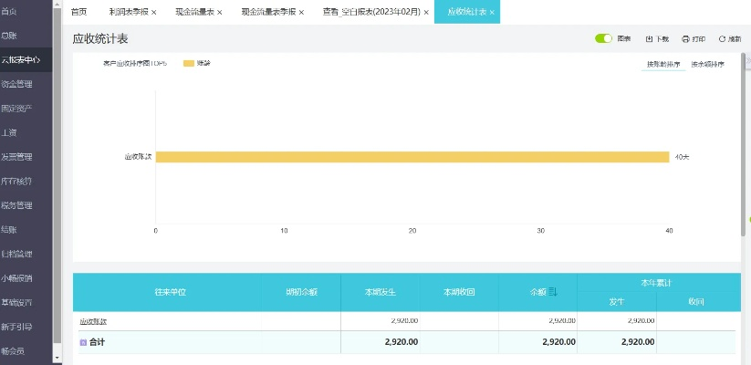This screenshot has width=751, height=365.
Task: Click the 刷新 refresh icon
Action: (722, 39)
